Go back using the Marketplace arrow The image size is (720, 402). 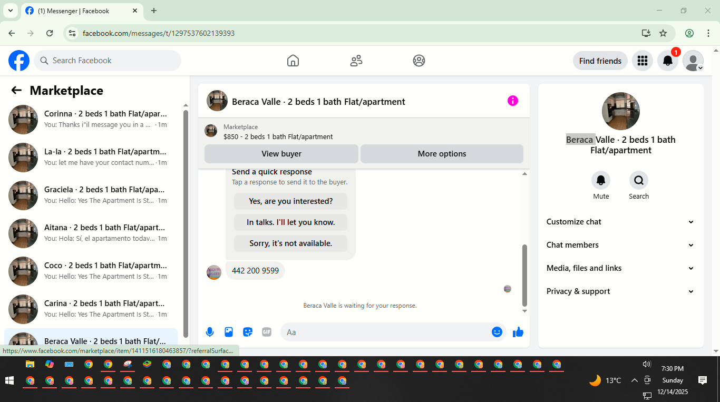[16, 90]
